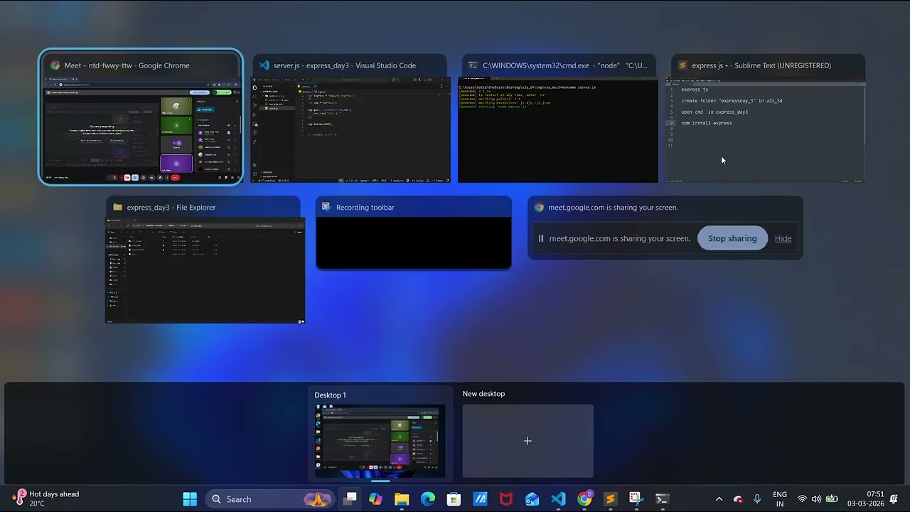Open Sublime Text taskbar icon
Screen dimensions: 910x512
[610, 499]
